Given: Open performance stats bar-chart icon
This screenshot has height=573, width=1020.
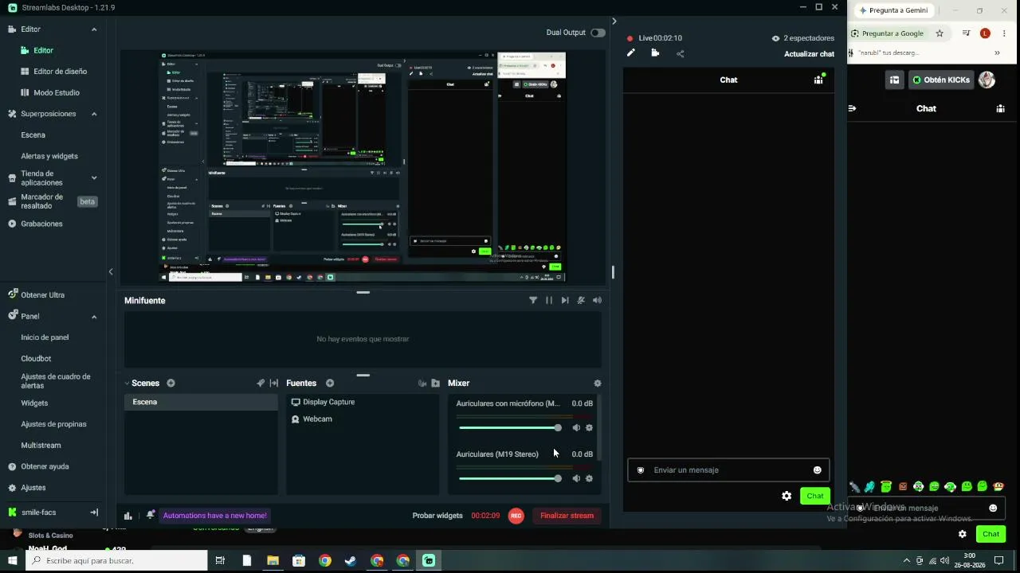Looking at the screenshot, I should [x=127, y=516].
